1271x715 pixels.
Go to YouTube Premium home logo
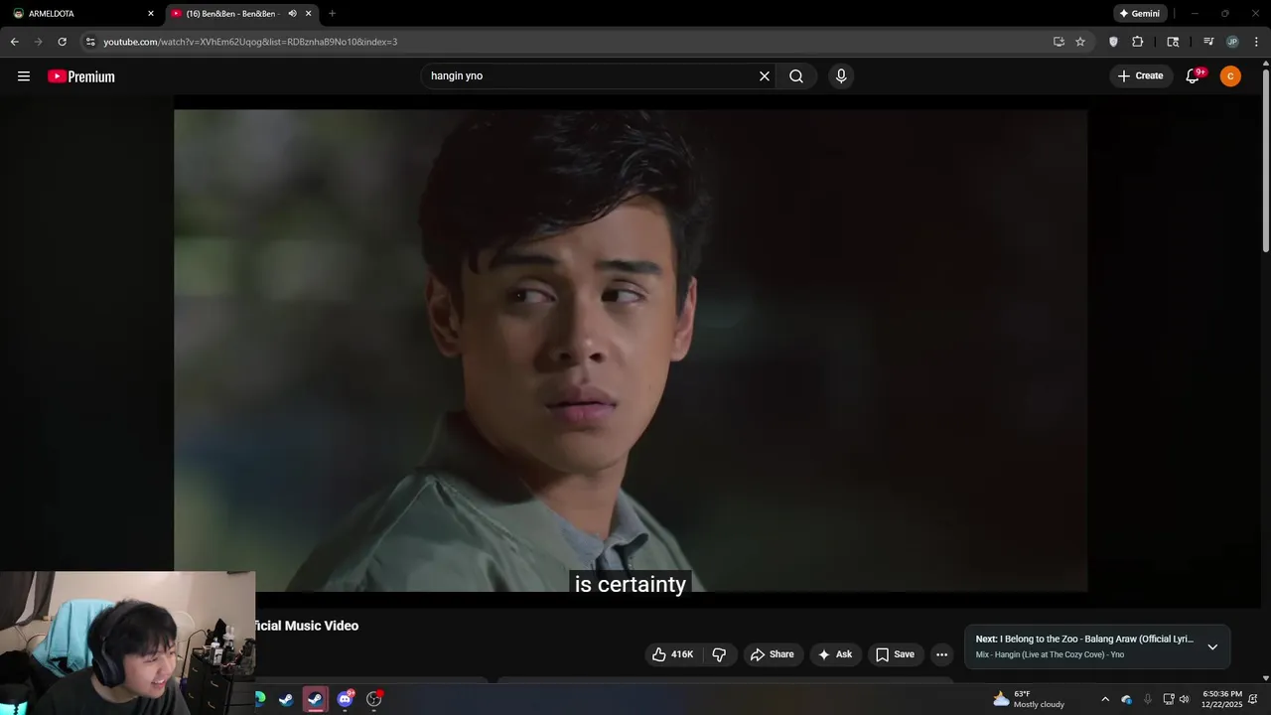(x=81, y=76)
